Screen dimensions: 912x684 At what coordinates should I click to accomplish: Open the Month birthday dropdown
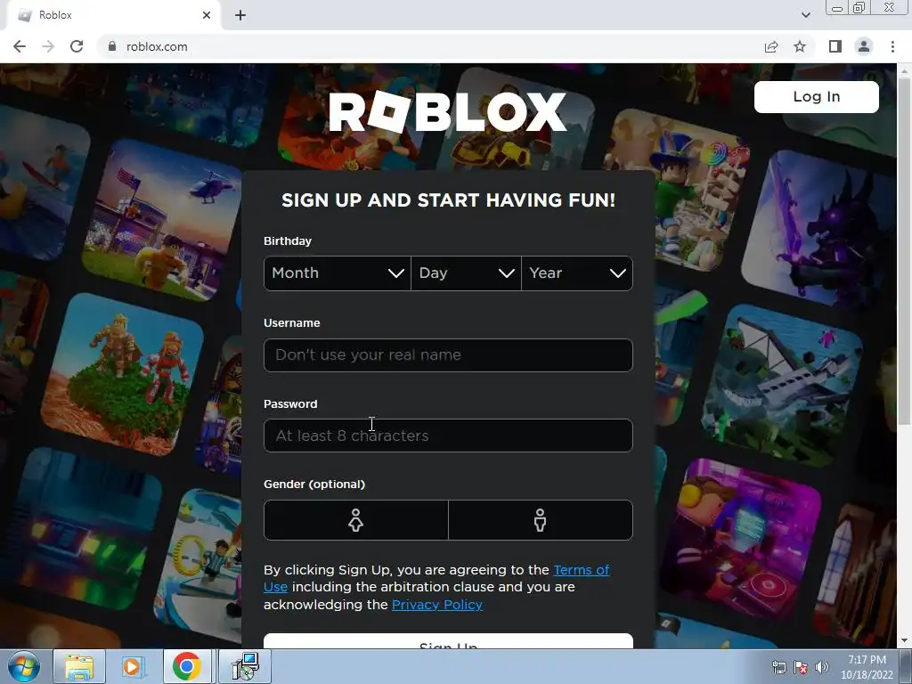click(338, 273)
